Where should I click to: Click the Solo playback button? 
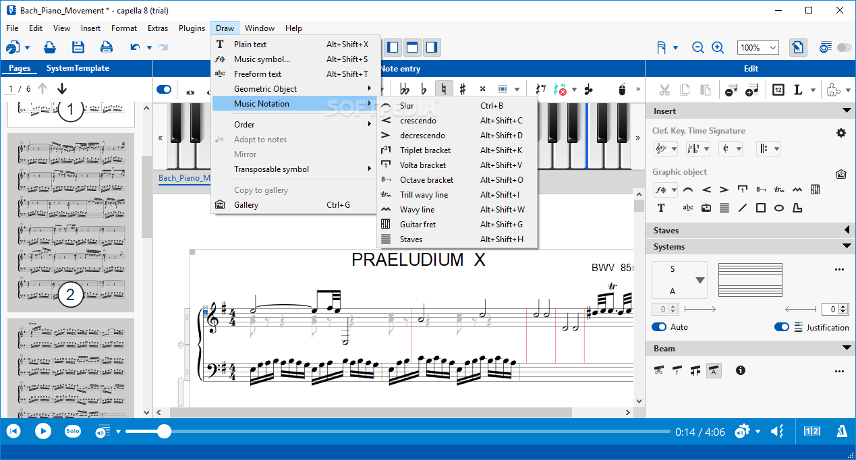73,431
